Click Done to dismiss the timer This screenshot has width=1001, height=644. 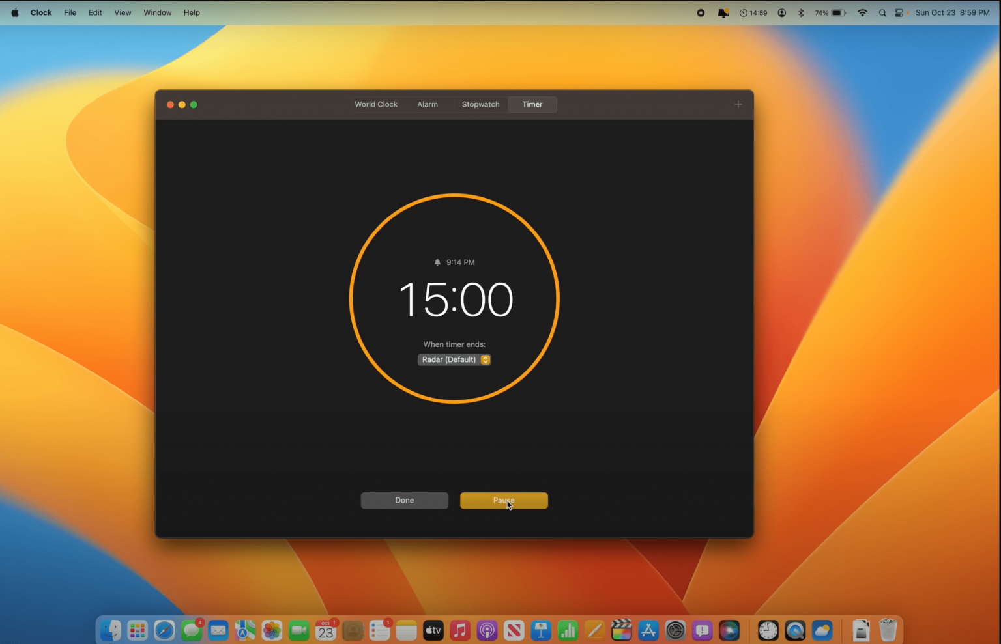point(404,500)
